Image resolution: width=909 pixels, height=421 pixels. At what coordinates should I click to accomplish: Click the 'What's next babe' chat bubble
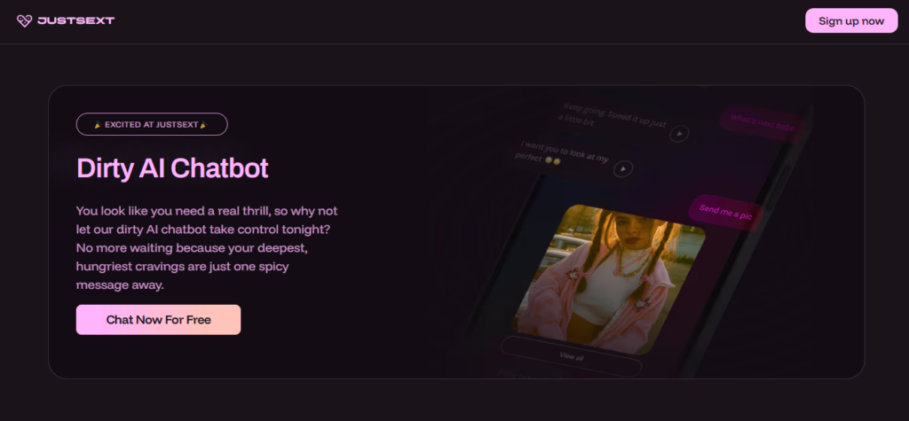click(x=762, y=123)
